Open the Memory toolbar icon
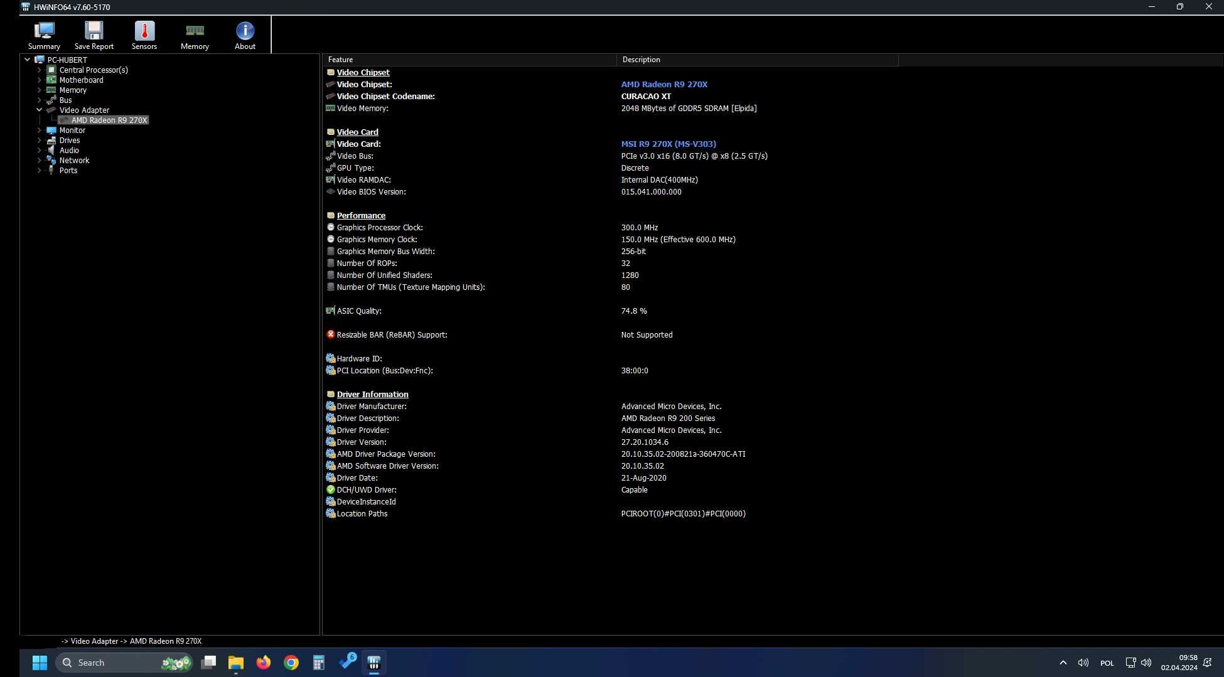 coord(195,35)
